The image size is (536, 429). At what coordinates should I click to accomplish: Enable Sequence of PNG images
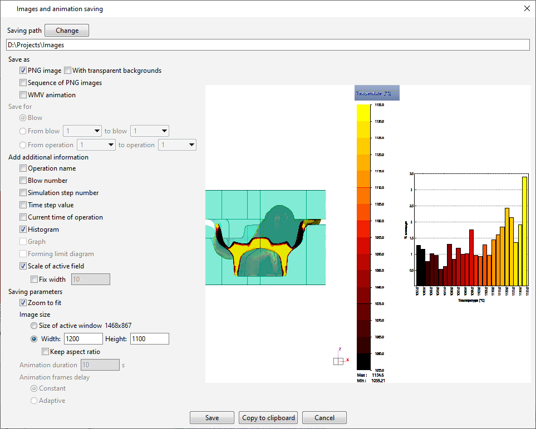pyautogui.click(x=23, y=83)
